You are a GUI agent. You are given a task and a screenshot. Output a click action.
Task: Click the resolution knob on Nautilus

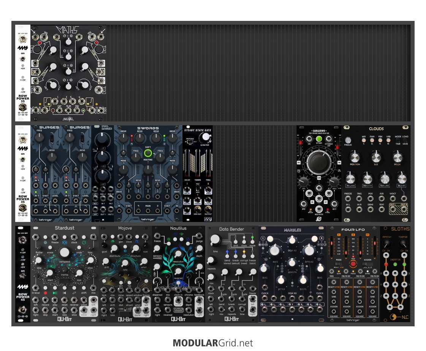coord(178,254)
